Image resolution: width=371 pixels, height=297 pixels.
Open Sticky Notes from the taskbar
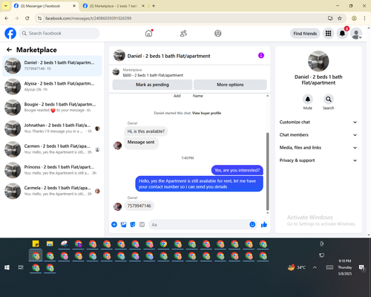pos(36,244)
